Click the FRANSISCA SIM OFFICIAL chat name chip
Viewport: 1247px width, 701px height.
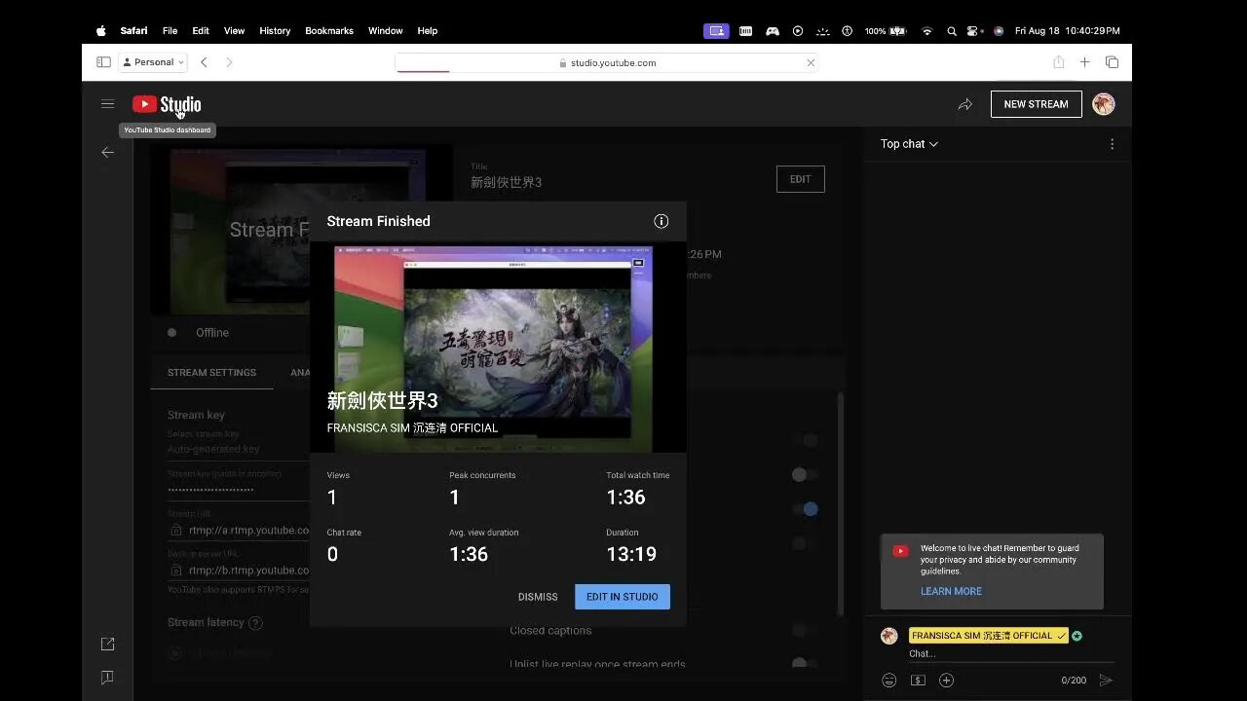[x=988, y=636]
